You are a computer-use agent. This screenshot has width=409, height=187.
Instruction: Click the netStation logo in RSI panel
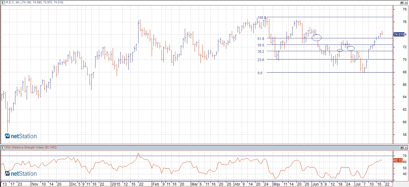21,174
